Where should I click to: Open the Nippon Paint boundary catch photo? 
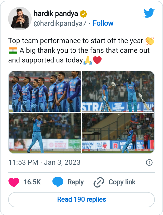click(118, 133)
